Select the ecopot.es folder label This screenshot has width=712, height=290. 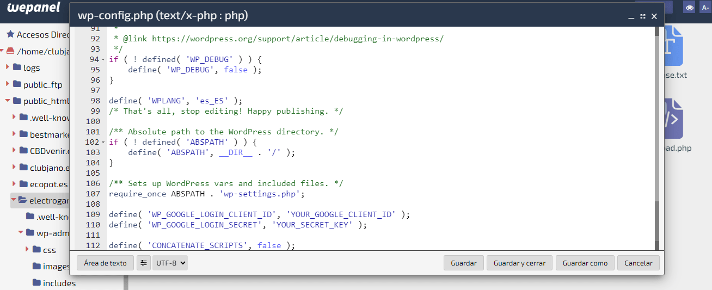point(50,184)
